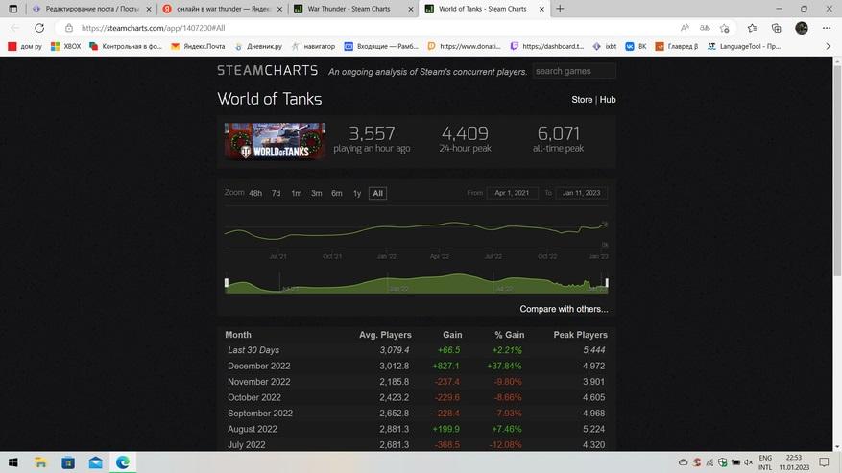
Task: Open Mail app from taskbar
Action: pos(96,462)
